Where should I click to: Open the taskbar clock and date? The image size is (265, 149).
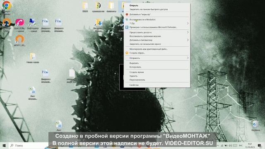[250, 145]
